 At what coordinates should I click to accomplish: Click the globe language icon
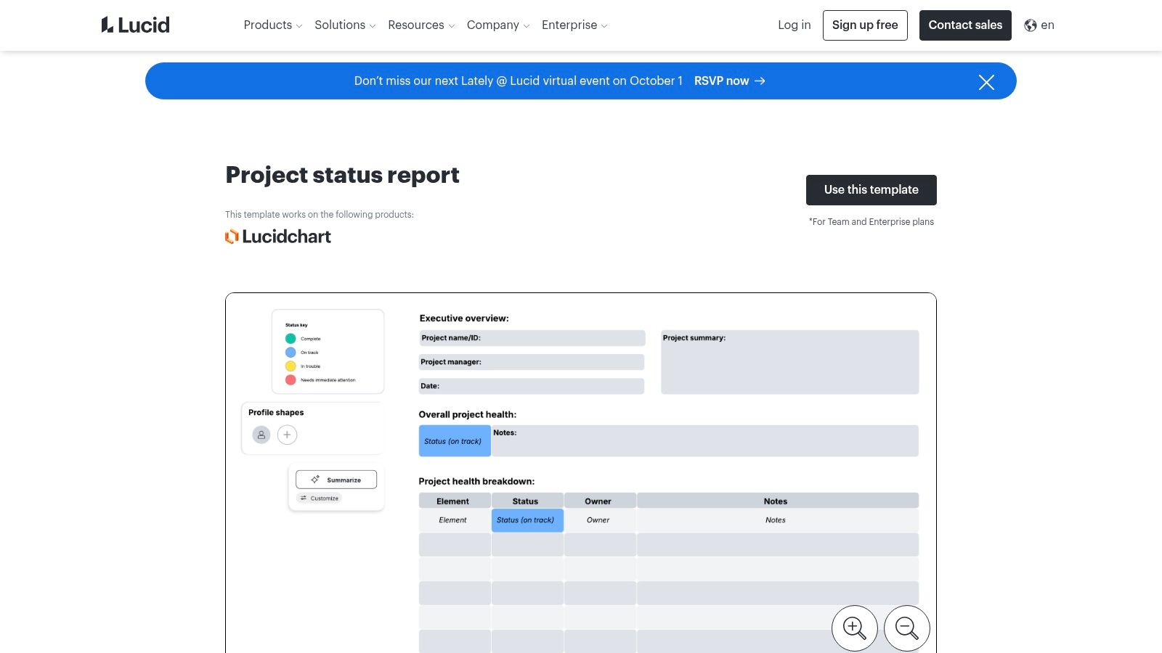coord(1030,25)
